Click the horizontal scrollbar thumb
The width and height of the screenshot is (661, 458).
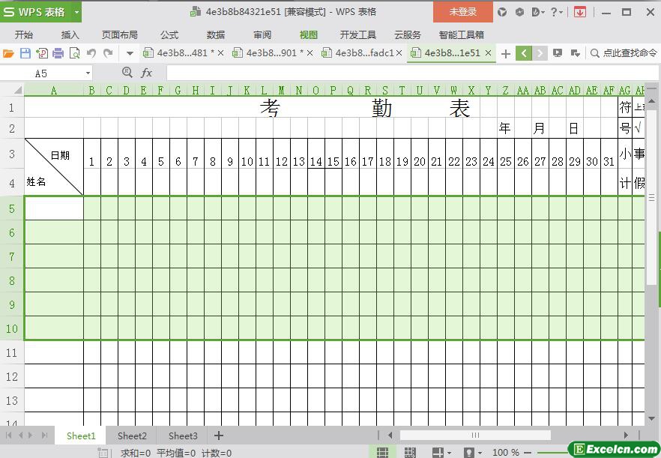pyautogui.click(x=475, y=436)
